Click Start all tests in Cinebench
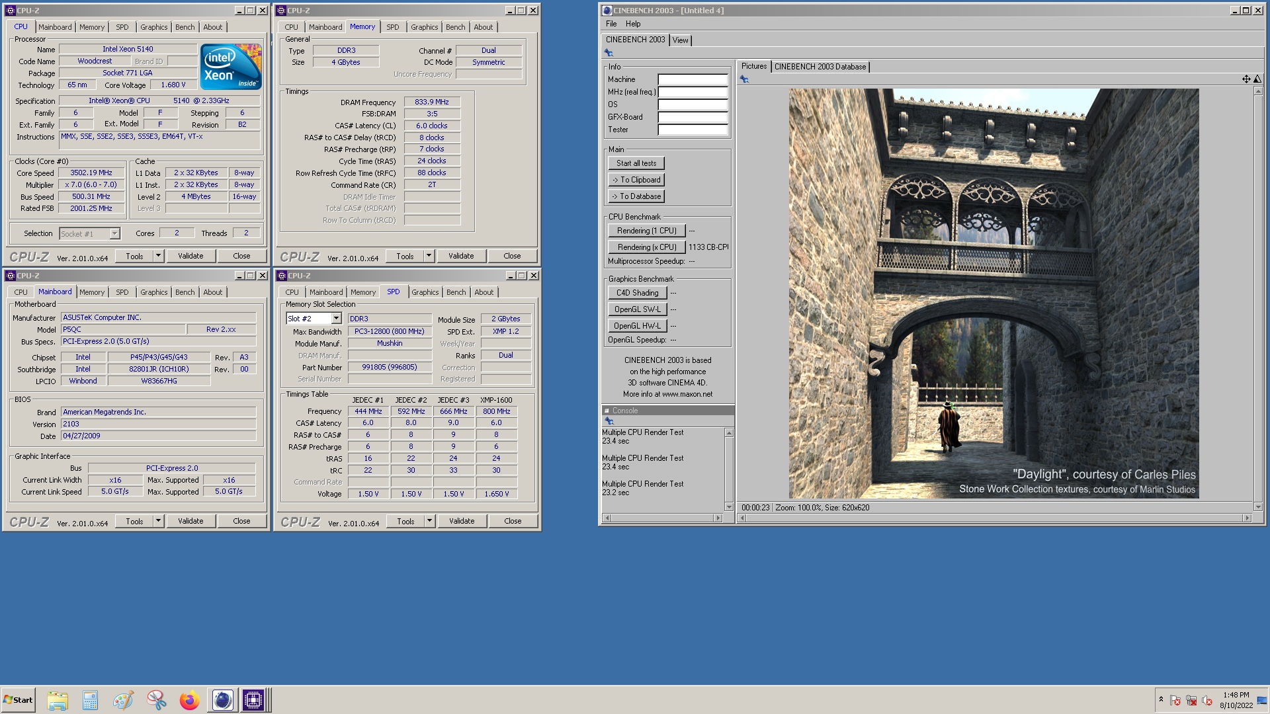The height and width of the screenshot is (714, 1270). pos(636,163)
